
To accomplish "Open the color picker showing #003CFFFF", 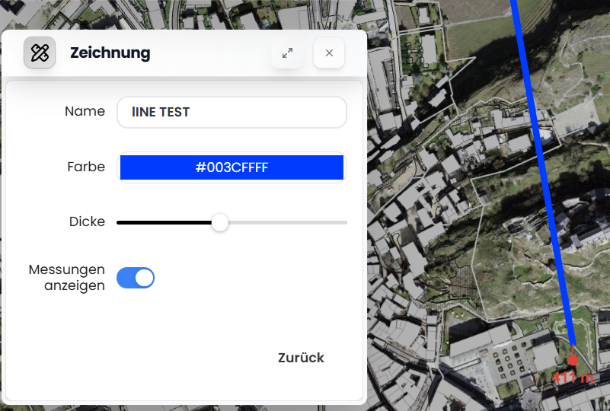I will [232, 167].
